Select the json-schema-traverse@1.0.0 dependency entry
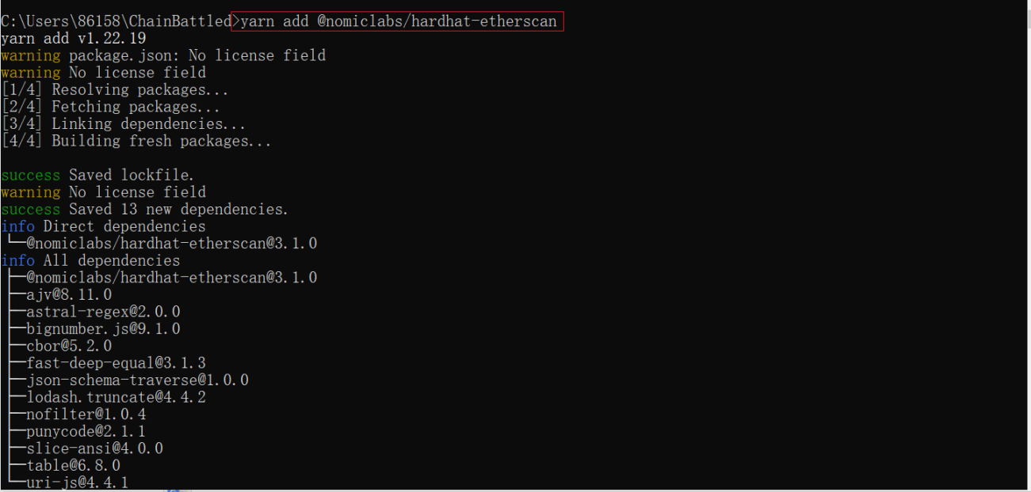The width and height of the screenshot is (1031, 492). click(137, 380)
